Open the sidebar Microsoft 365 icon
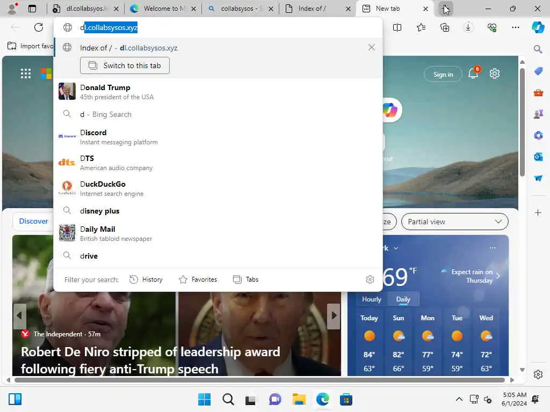 (x=538, y=136)
